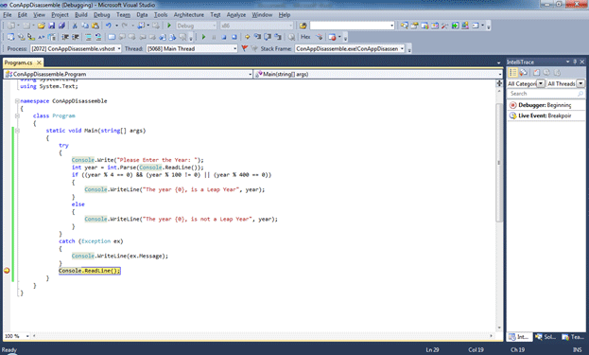Click the Breakpoints window icon dropdown
This screenshot has height=355, width=589.
(x=339, y=37)
